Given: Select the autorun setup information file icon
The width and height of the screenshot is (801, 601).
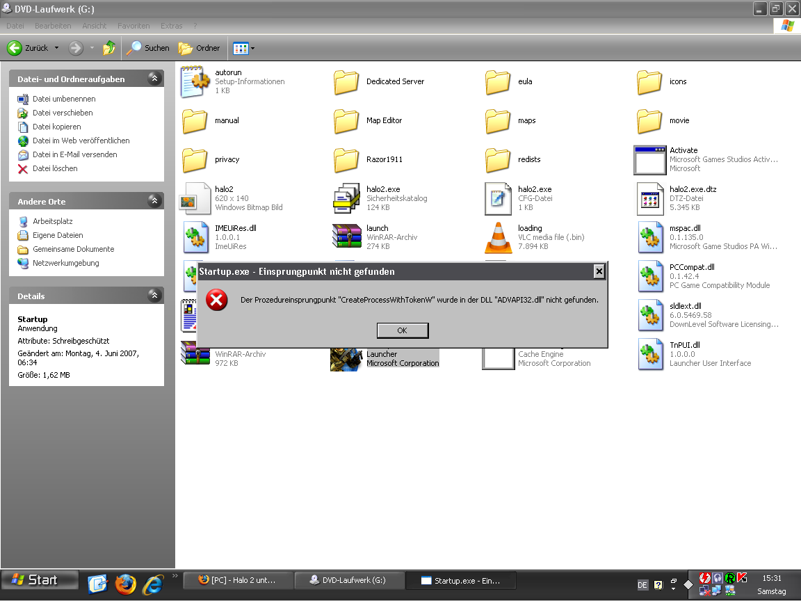Looking at the screenshot, I should [195, 82].
